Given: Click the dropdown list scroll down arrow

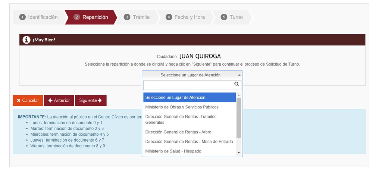Looking at the screenshot, I should (x=239, y=152).
